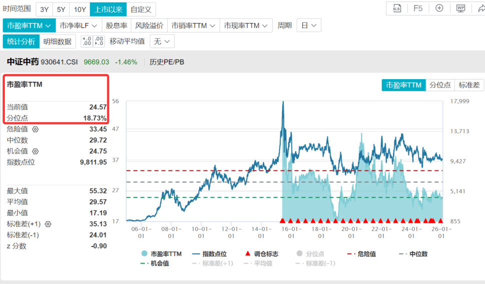Viewport: 485px width, 284px height.
Task: Click the circled plus add icon
Action: click(439, 9)
